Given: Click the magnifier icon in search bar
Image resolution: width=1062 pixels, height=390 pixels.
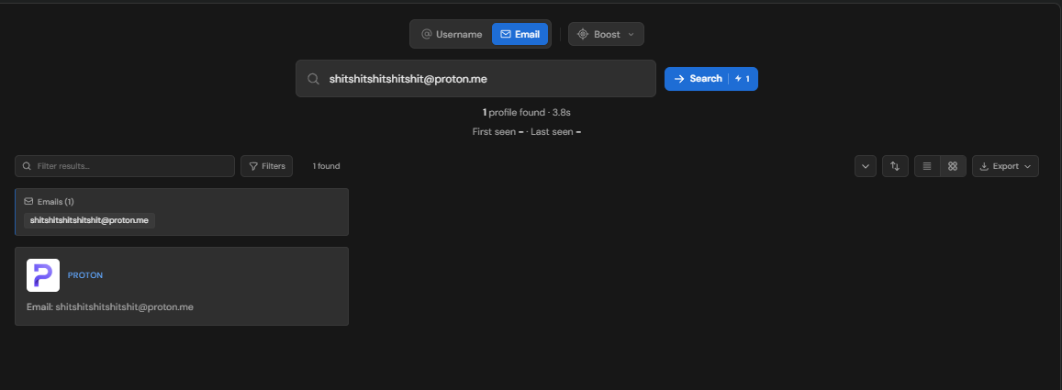Looking at the screenshot, I should pos(314,79).
